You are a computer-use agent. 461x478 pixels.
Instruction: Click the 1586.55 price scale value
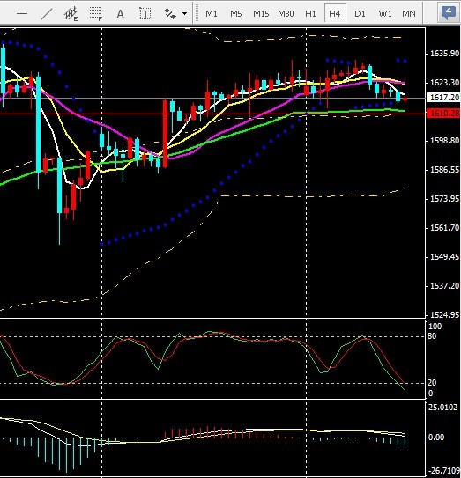pos(444,170)
